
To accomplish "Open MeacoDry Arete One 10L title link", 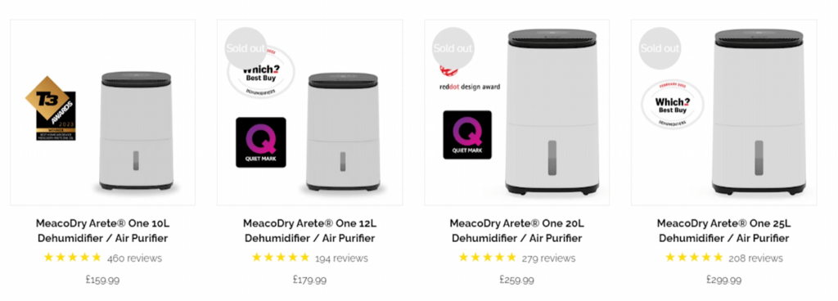I will click(102, 231).
